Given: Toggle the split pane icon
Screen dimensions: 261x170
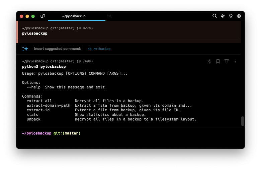Looking at the screenshot, I should [42, 16].
